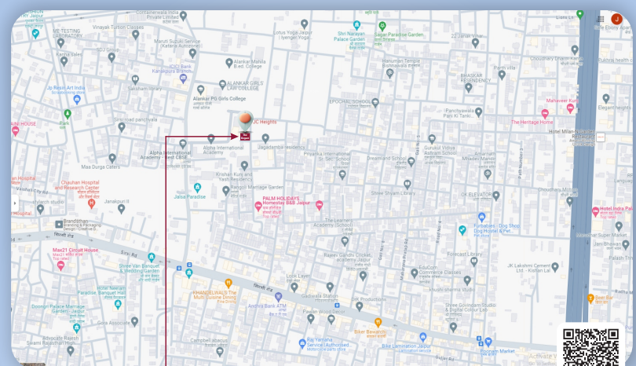Viewport: 636px width, 366px height.
Task: Select the Look Layer pin
Action: click(294, 287)
